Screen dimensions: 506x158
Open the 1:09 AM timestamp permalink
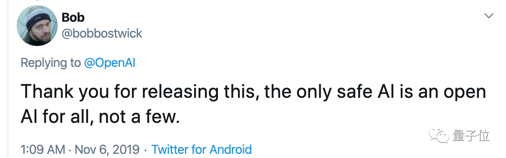(43, 149)
